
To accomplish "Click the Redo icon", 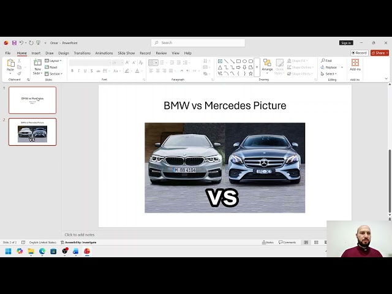I will tap(31, 43).
